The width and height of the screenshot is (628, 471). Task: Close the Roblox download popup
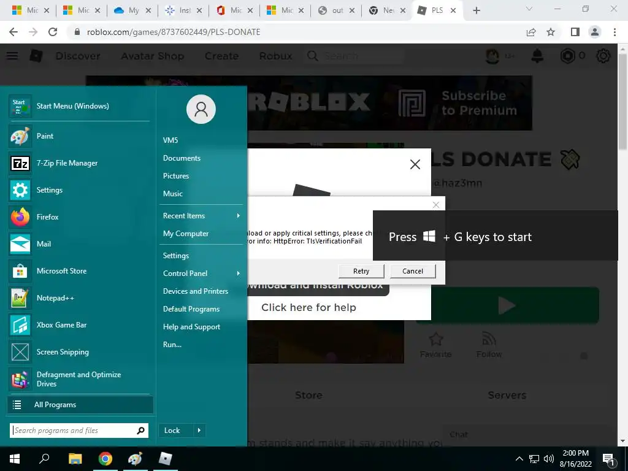click(415, 164)
